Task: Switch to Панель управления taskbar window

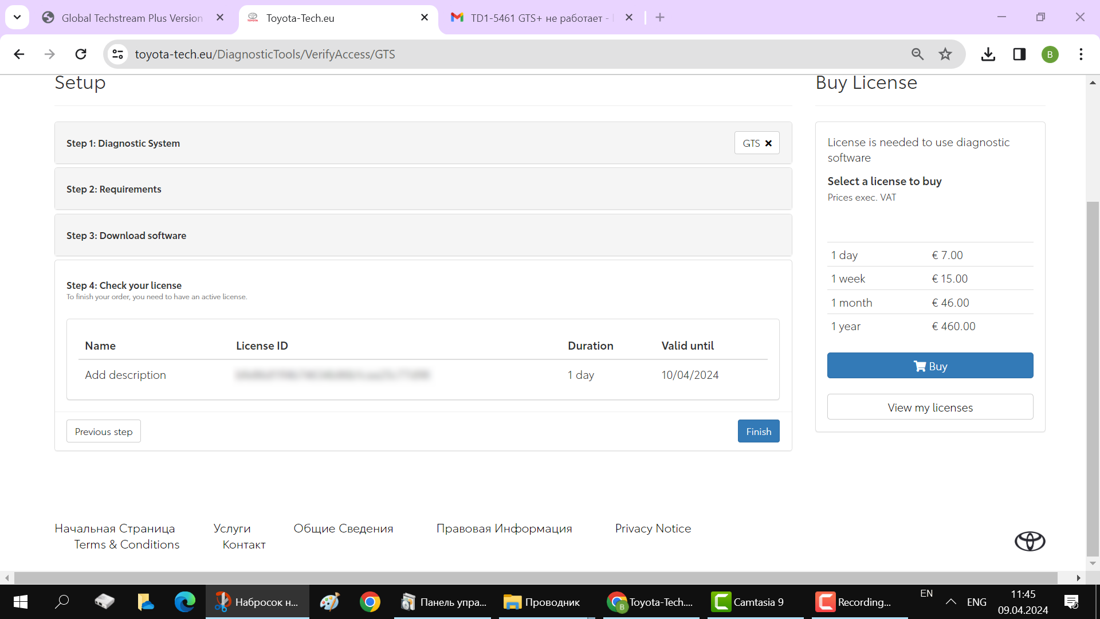Action: pos(443,602)
